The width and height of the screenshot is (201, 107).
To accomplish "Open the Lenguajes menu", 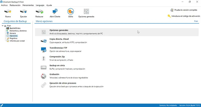I will tap(40, 5).
